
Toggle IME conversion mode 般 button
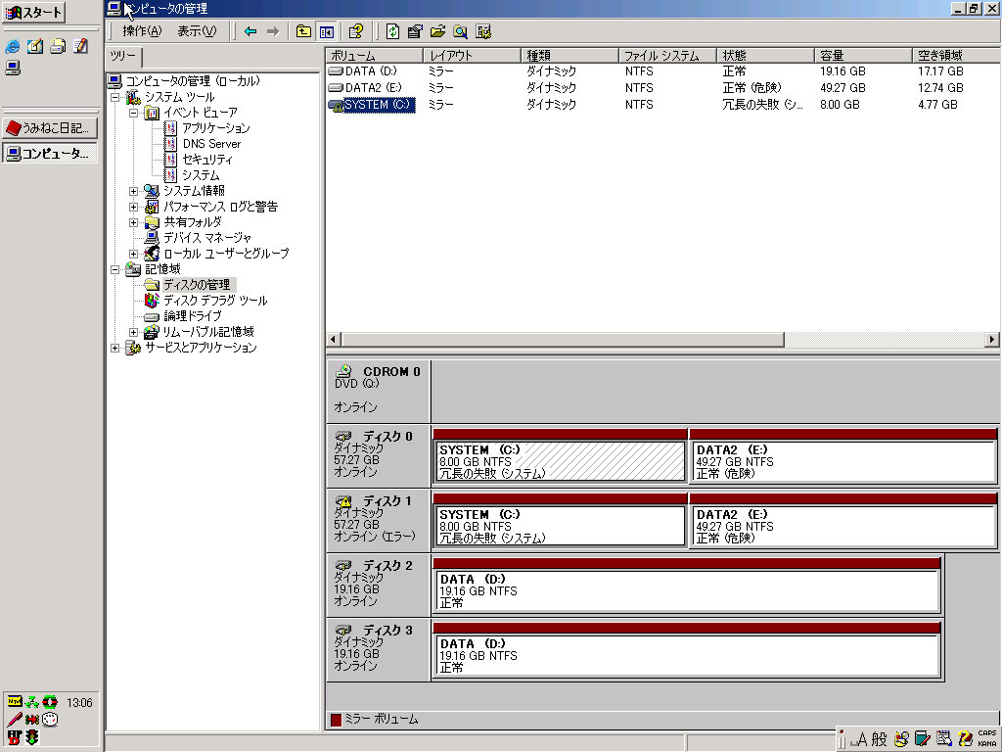(880, 740)
